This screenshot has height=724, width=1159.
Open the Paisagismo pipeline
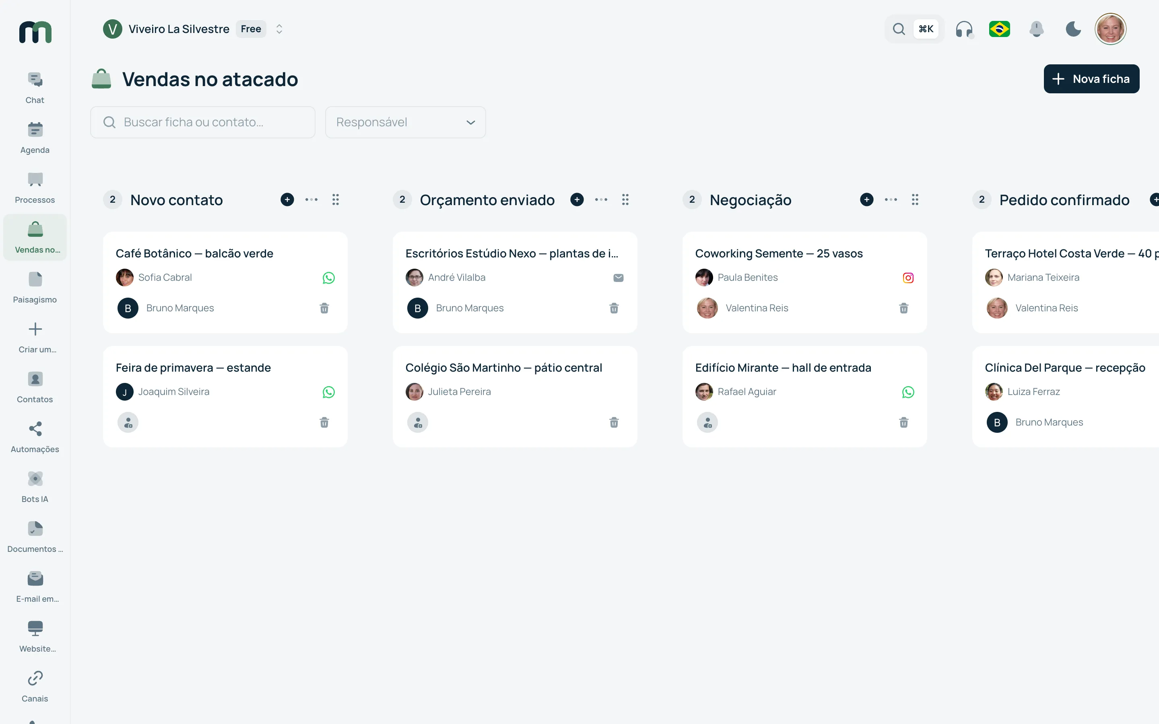(35, 287)
